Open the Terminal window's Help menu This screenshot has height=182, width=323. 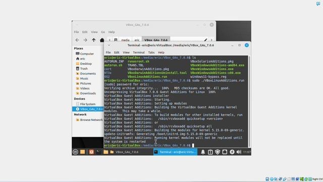[x=161, y=53]
